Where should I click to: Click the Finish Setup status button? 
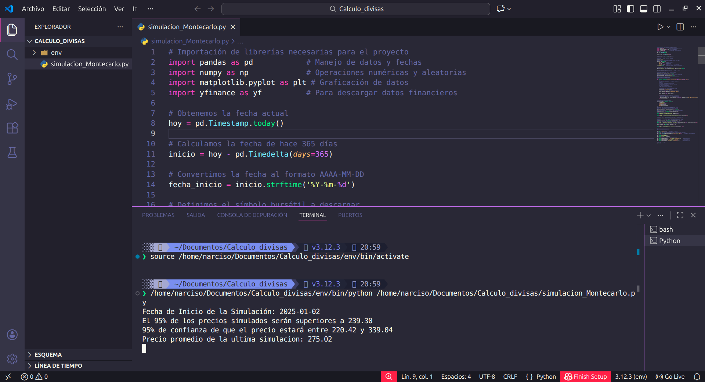click(x=586, y=376)
